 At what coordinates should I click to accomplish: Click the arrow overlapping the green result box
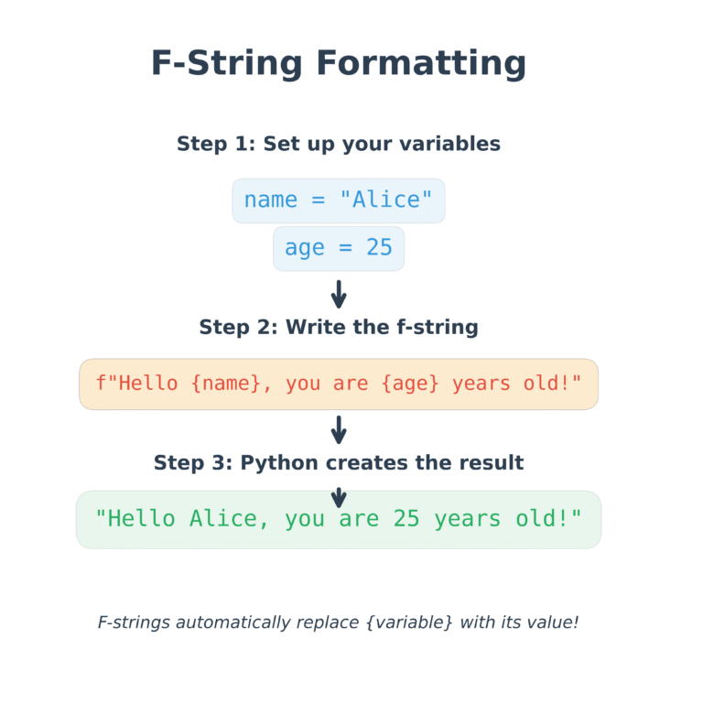pos(339,498)
